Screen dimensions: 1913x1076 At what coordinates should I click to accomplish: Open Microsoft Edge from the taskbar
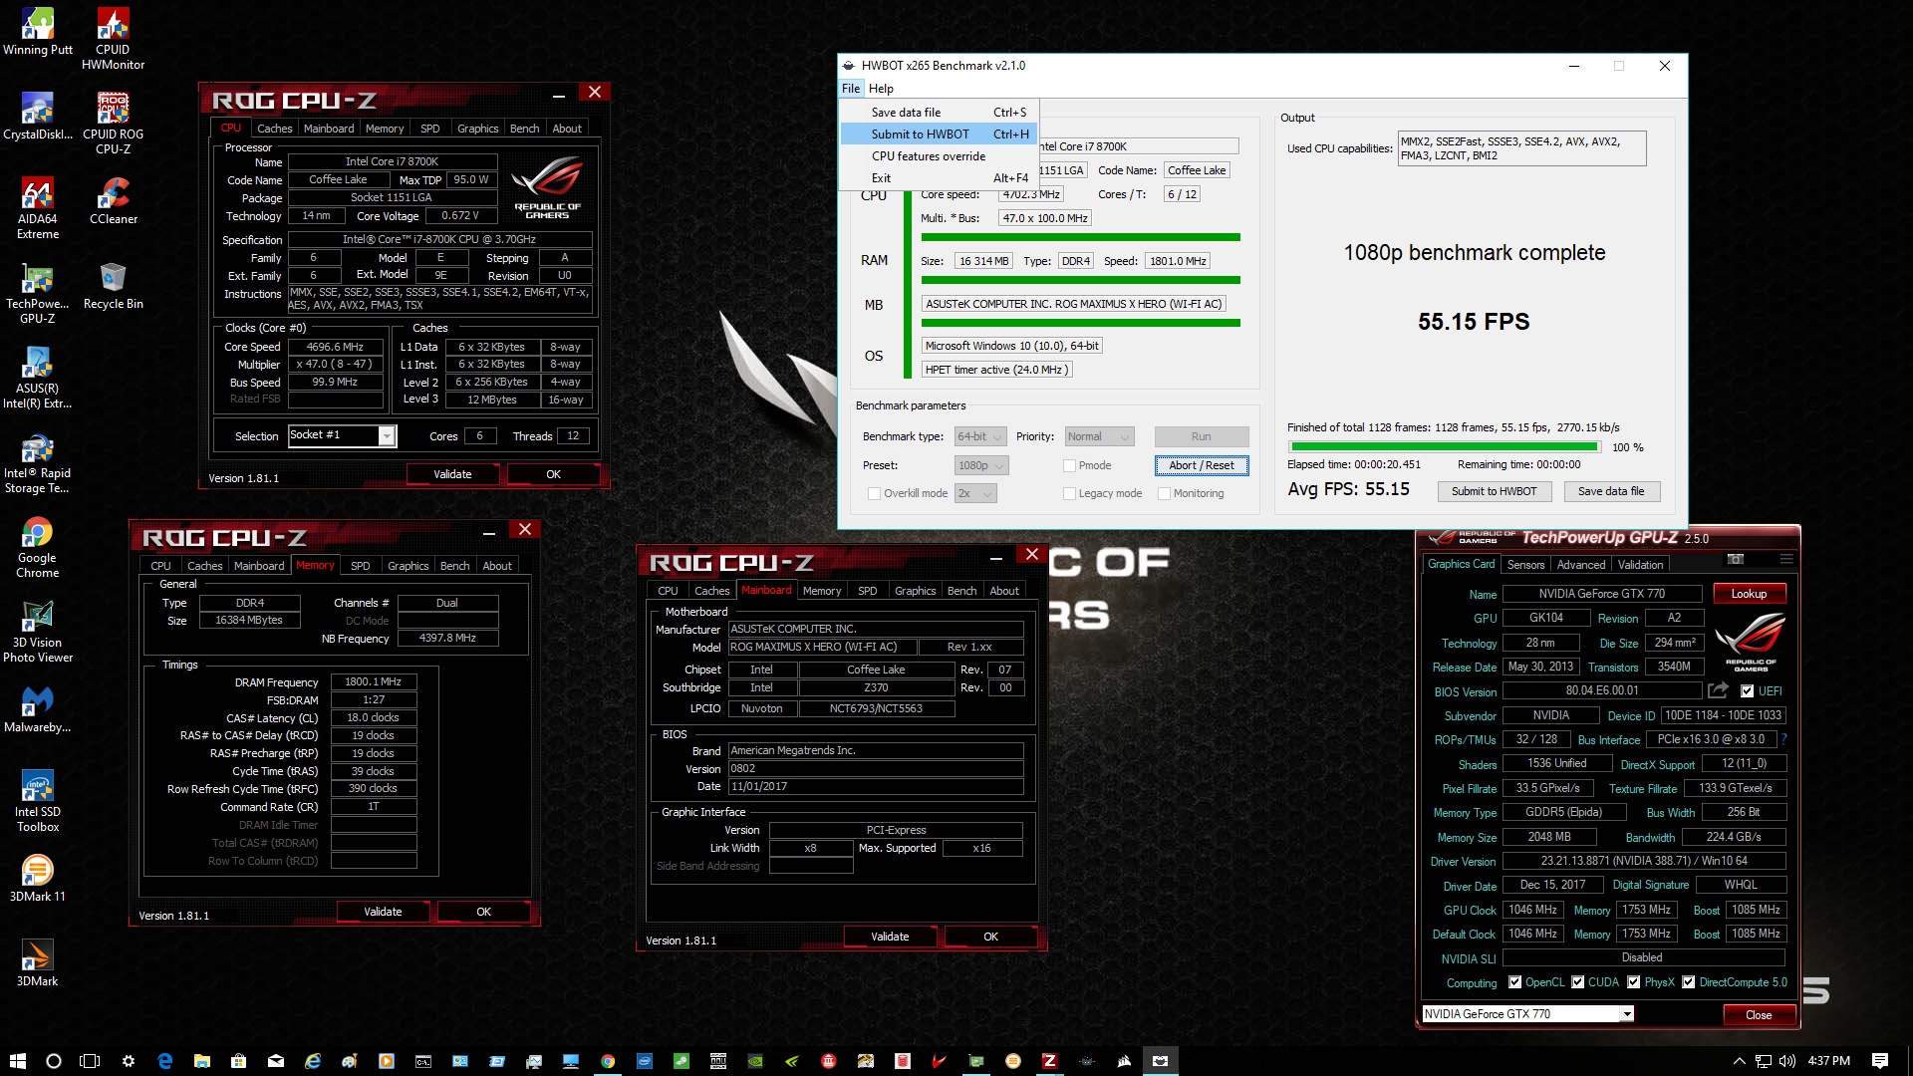(x=164, y=1061)
